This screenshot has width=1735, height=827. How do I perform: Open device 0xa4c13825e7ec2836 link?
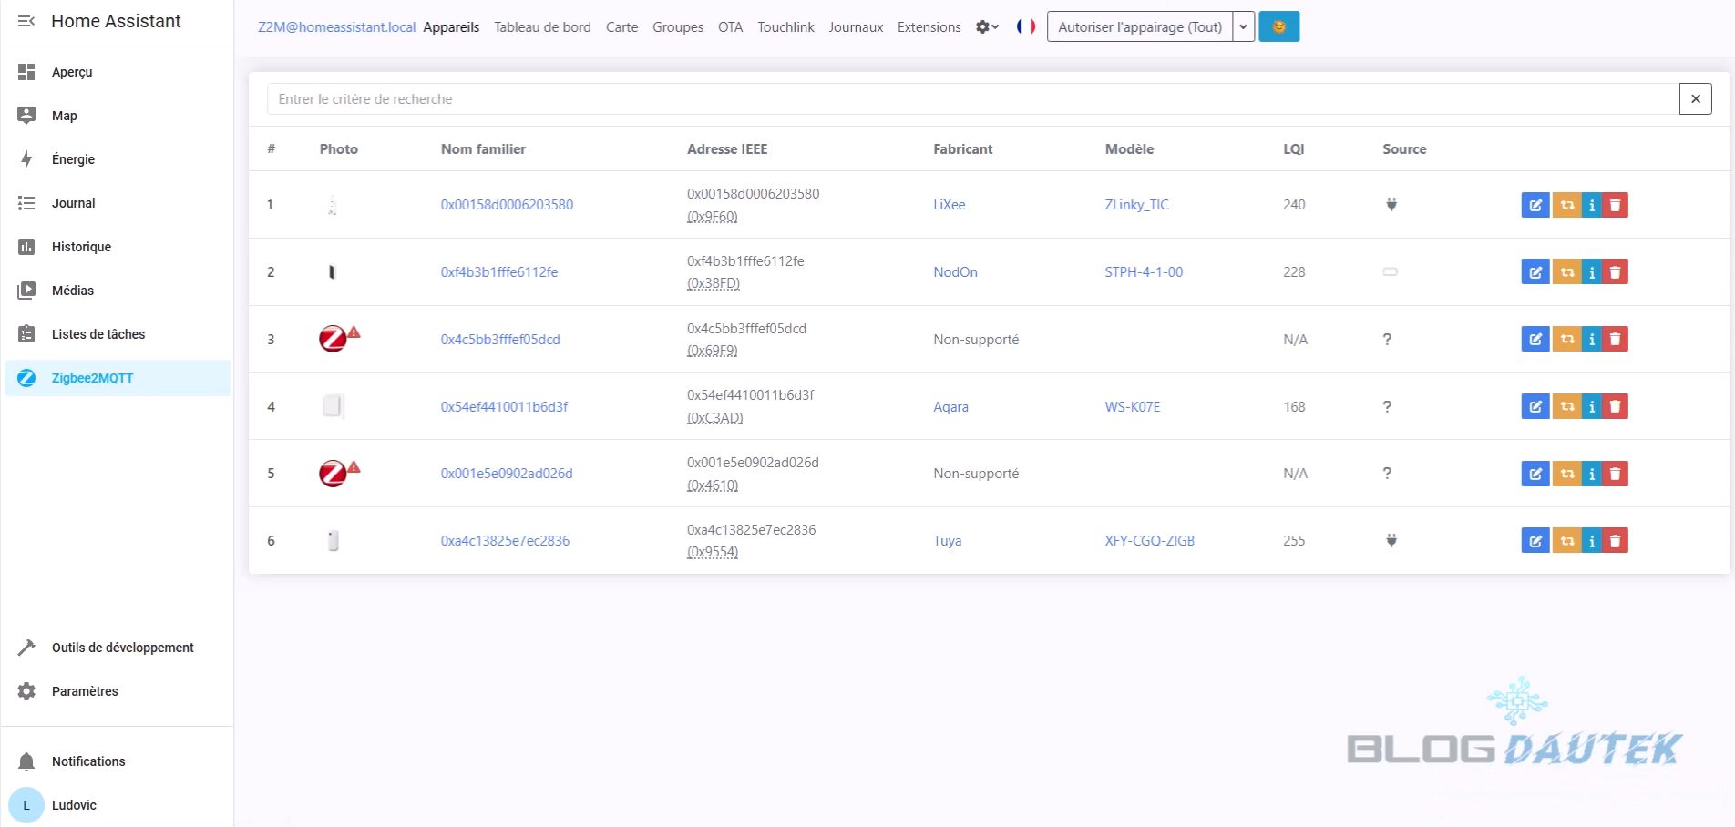click(x=505, y=541)
